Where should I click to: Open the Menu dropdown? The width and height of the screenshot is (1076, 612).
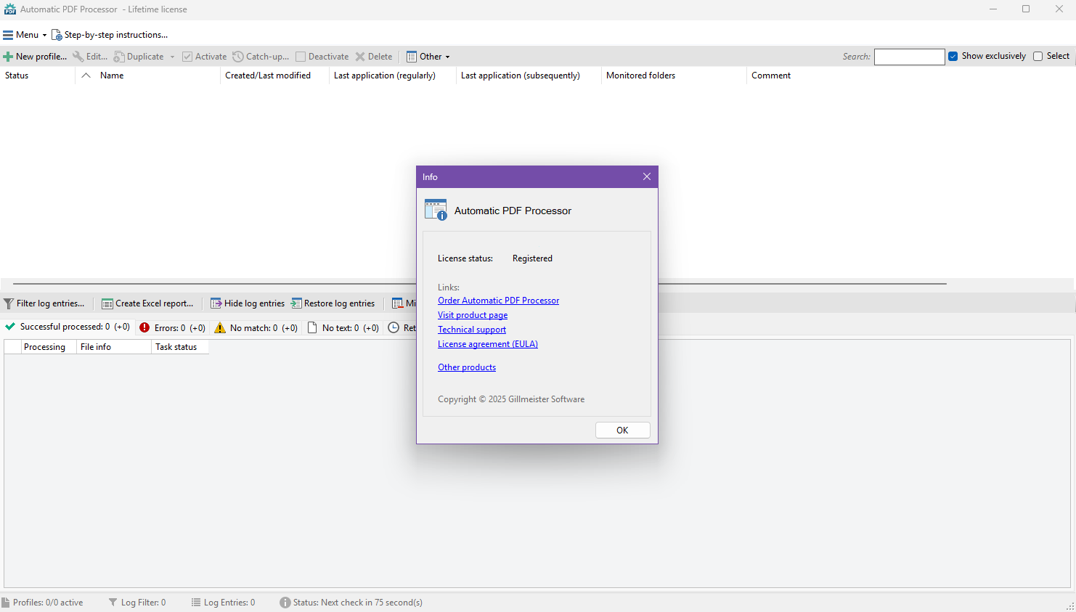coord(25,35)
